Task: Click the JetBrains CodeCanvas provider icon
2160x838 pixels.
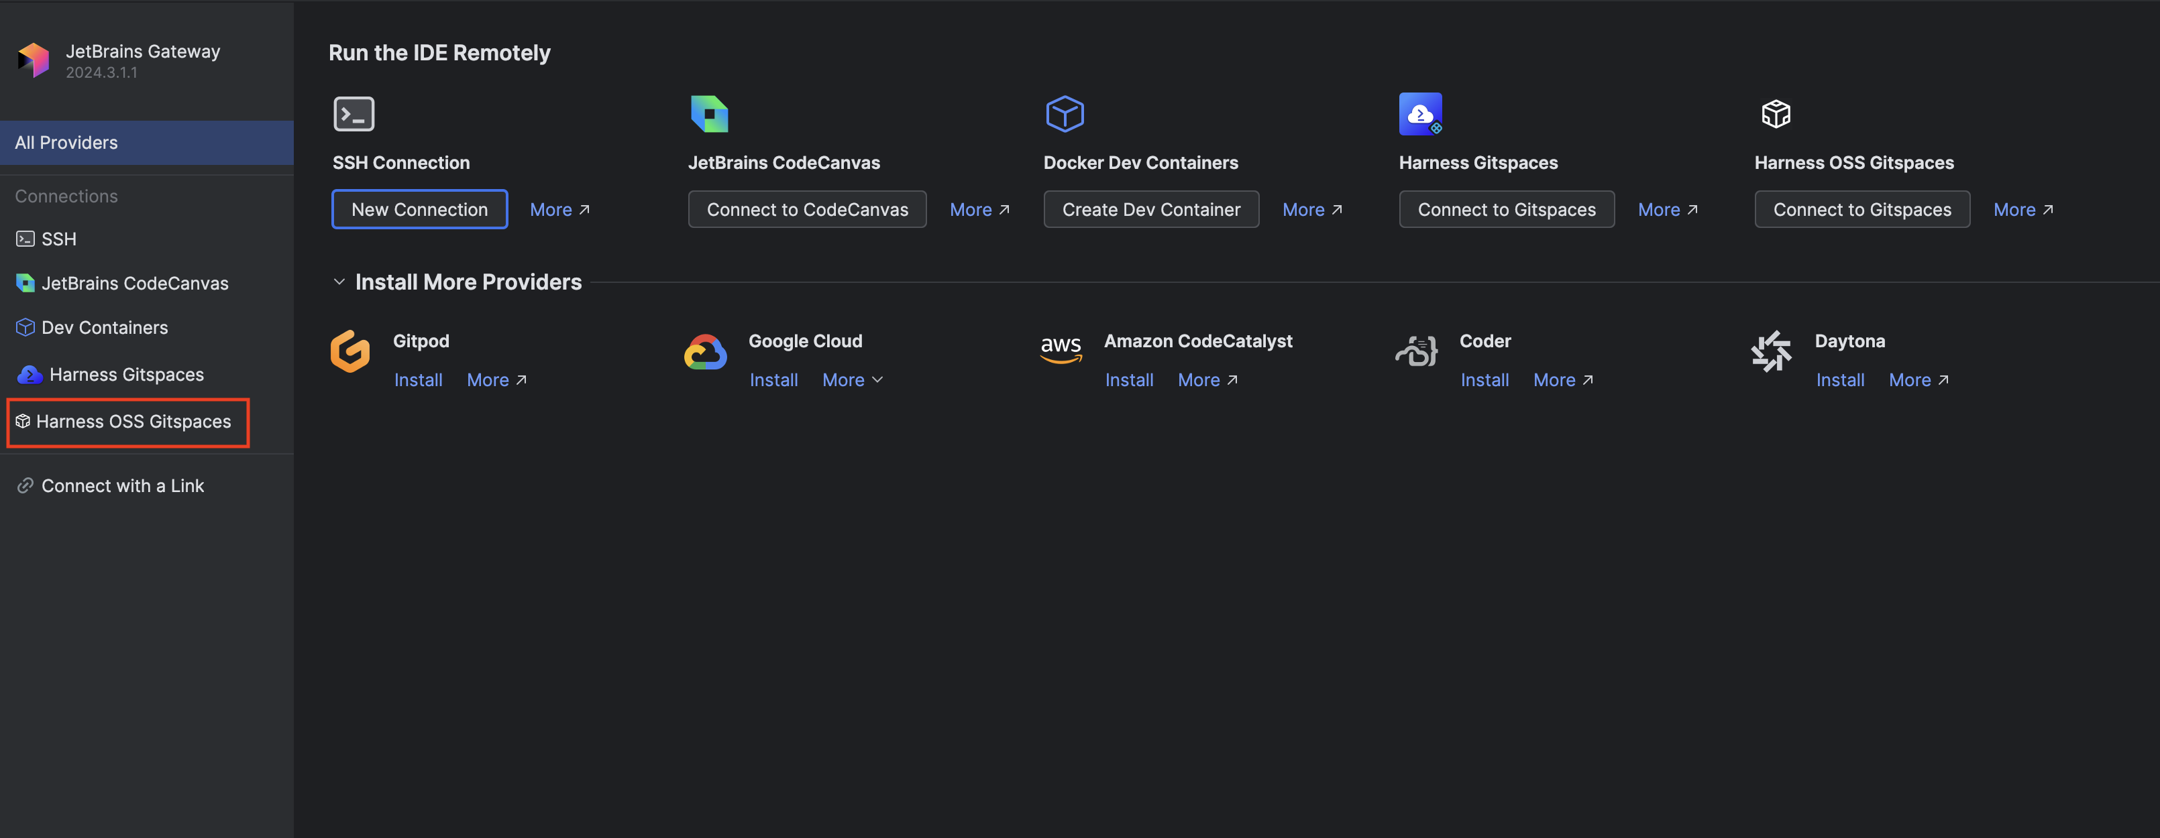Action: pos(710,114)
